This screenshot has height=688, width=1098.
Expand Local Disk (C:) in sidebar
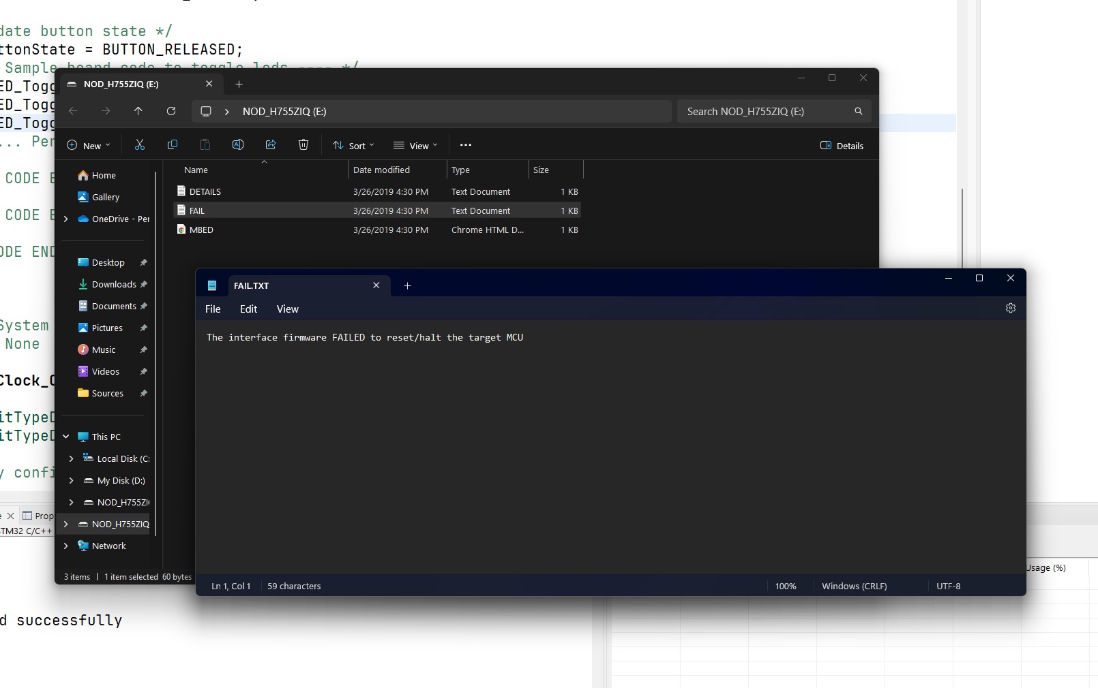click(x=71, y=458)
